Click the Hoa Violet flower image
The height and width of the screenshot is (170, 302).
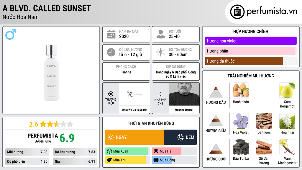click(x=241, y=121)
